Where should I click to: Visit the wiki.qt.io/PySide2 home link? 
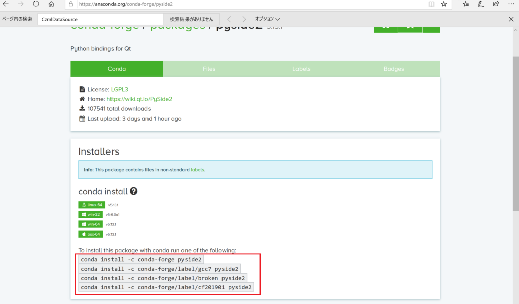pyautogui.click(x=139, y=99)
